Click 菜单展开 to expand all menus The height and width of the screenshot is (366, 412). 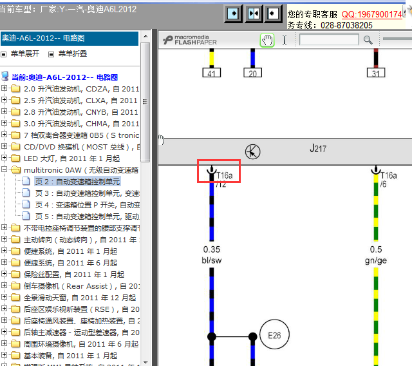click(25, 53)
